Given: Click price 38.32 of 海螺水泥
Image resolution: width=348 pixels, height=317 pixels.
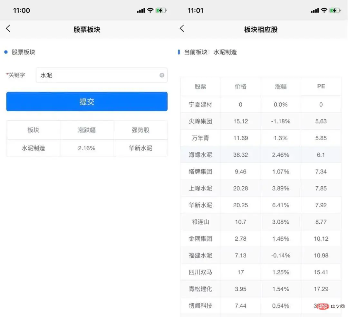Looking at the screenshot, I should [x=241, y=155].
